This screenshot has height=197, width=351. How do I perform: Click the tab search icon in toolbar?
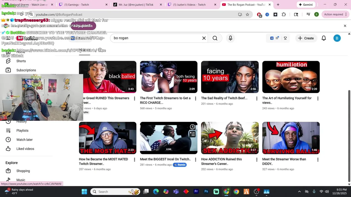pyautogui.click(x=296, y=15)
